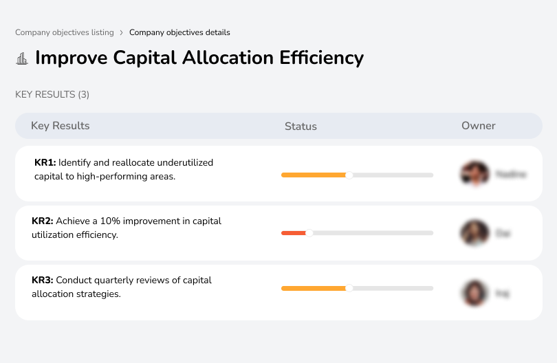Click the building icon beside the title
Viewport: 557px width, 363px height.
[x=22, y=58]
